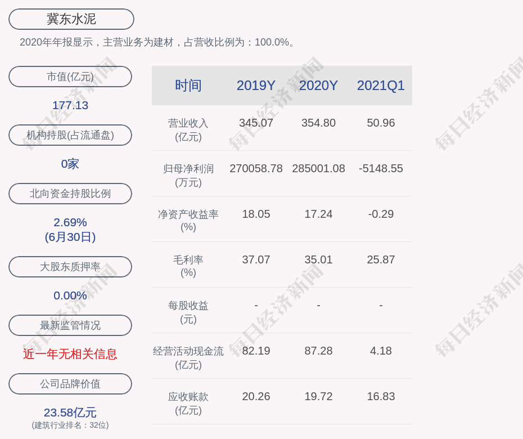Click the 机构持股(占流通盘) indicator

coord(70,135)
